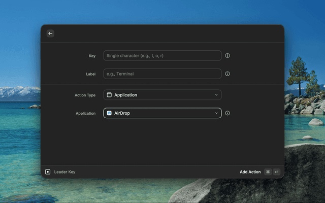This screenshot has width=325, height=203.
Task: Open the AirDrop application dropdown
Action: coord(162,113)
